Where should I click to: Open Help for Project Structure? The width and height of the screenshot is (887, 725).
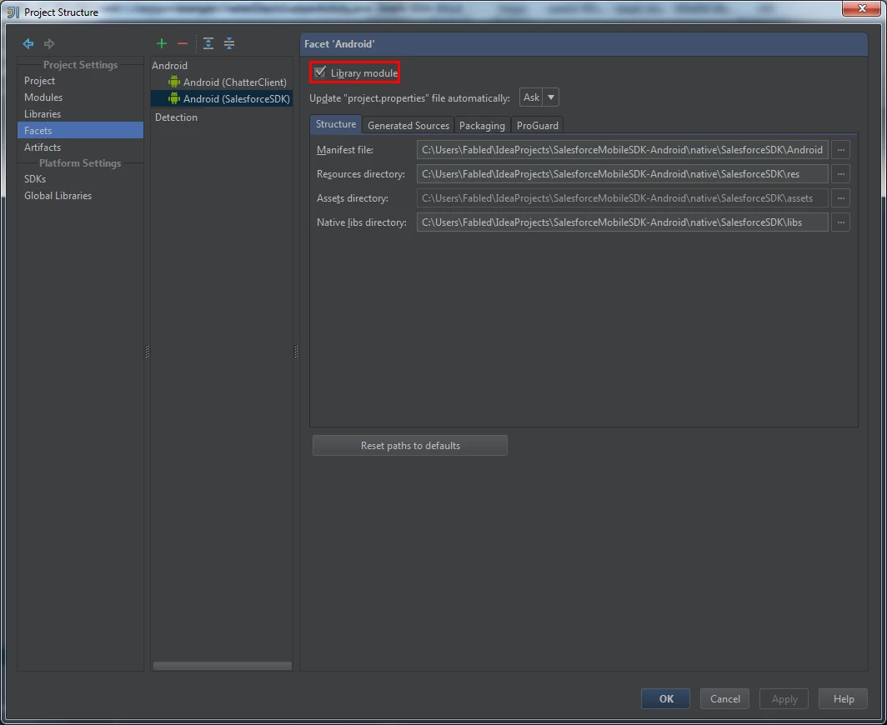[843, 699]
